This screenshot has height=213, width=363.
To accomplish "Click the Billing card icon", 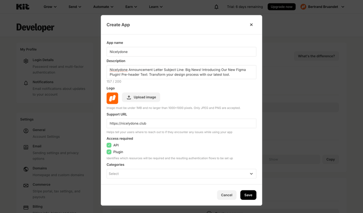I will pyautogui.click(x=26, y=208).
